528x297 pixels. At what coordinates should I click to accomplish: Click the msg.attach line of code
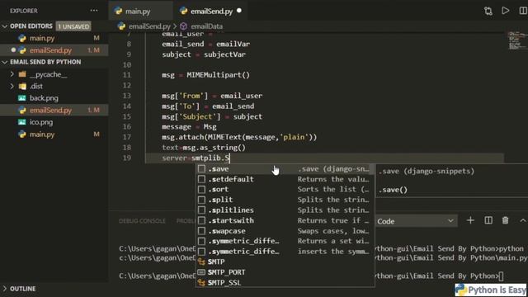click(239, 138)
